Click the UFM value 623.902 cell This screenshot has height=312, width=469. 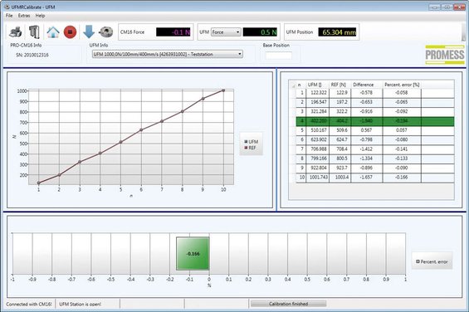(317, 139)
